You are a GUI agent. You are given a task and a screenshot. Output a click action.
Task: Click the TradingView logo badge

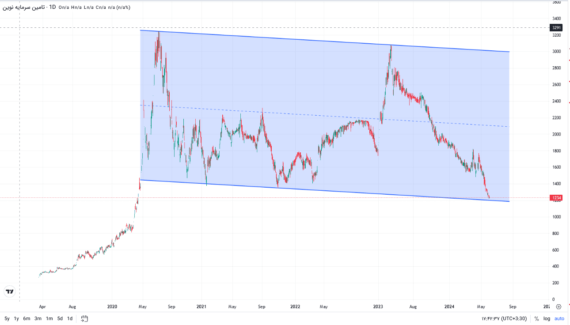10,291
